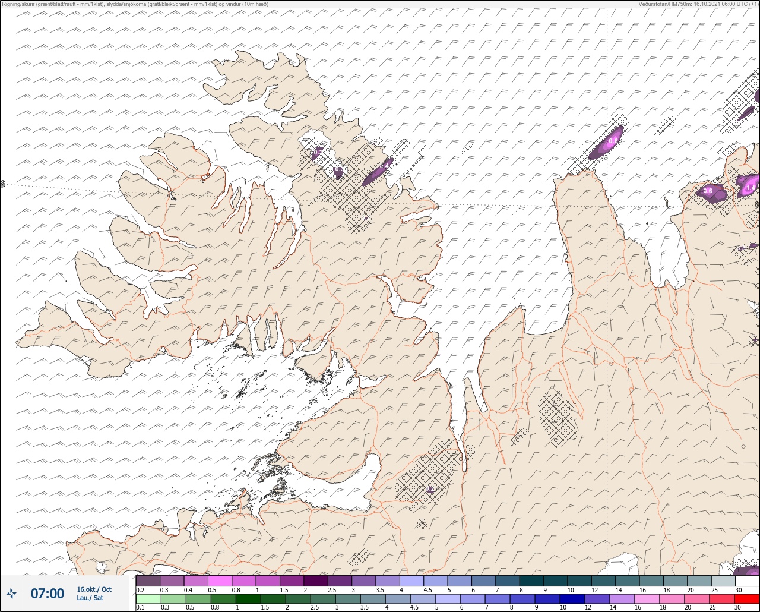Click the white 30 swatch at the upper legend end
This screenshot has width=760, height=612.
click(747, 581)
